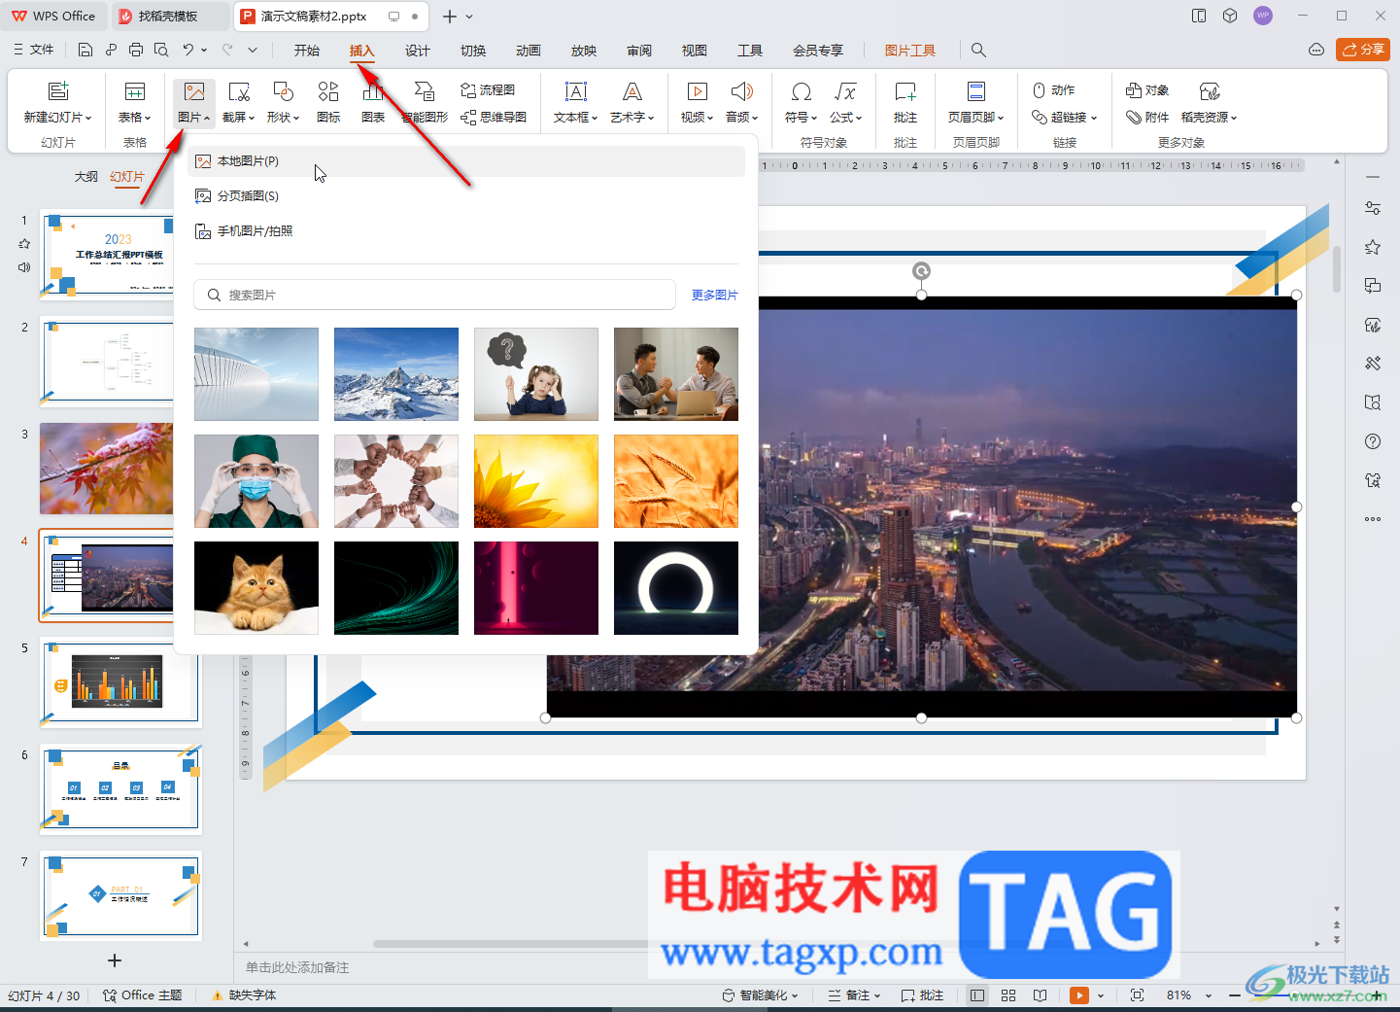
Task: Click the Object insert button
Action: coord(1147,89)
